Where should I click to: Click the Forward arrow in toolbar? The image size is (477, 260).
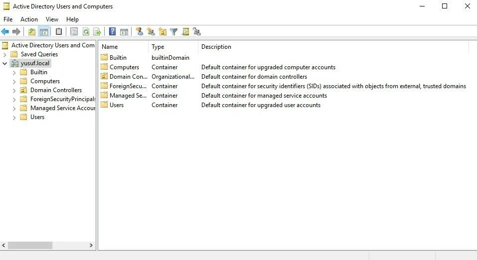tap(16, 31)
